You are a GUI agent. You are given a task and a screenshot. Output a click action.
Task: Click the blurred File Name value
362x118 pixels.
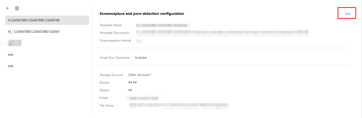click(x=178, y=106)
